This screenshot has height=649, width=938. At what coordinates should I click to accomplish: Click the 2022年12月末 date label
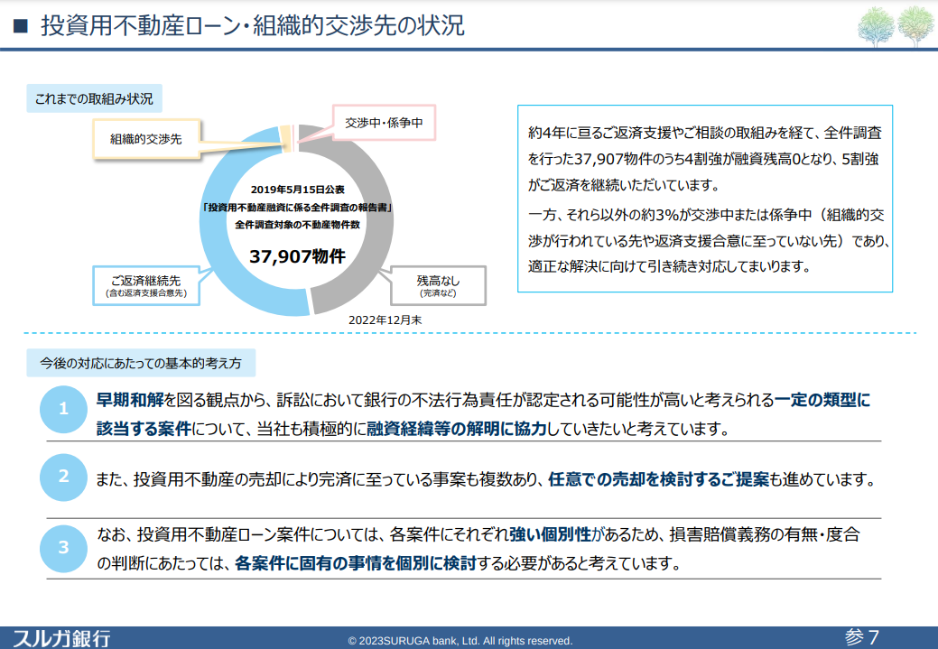click(385, 320)
